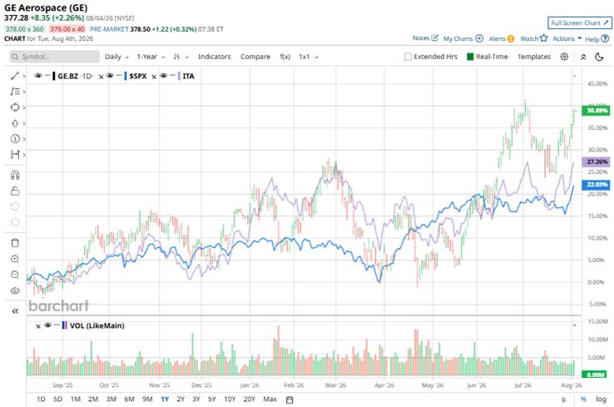
Task: Click the Full Screen Chart button
Action: coord(580,23)
